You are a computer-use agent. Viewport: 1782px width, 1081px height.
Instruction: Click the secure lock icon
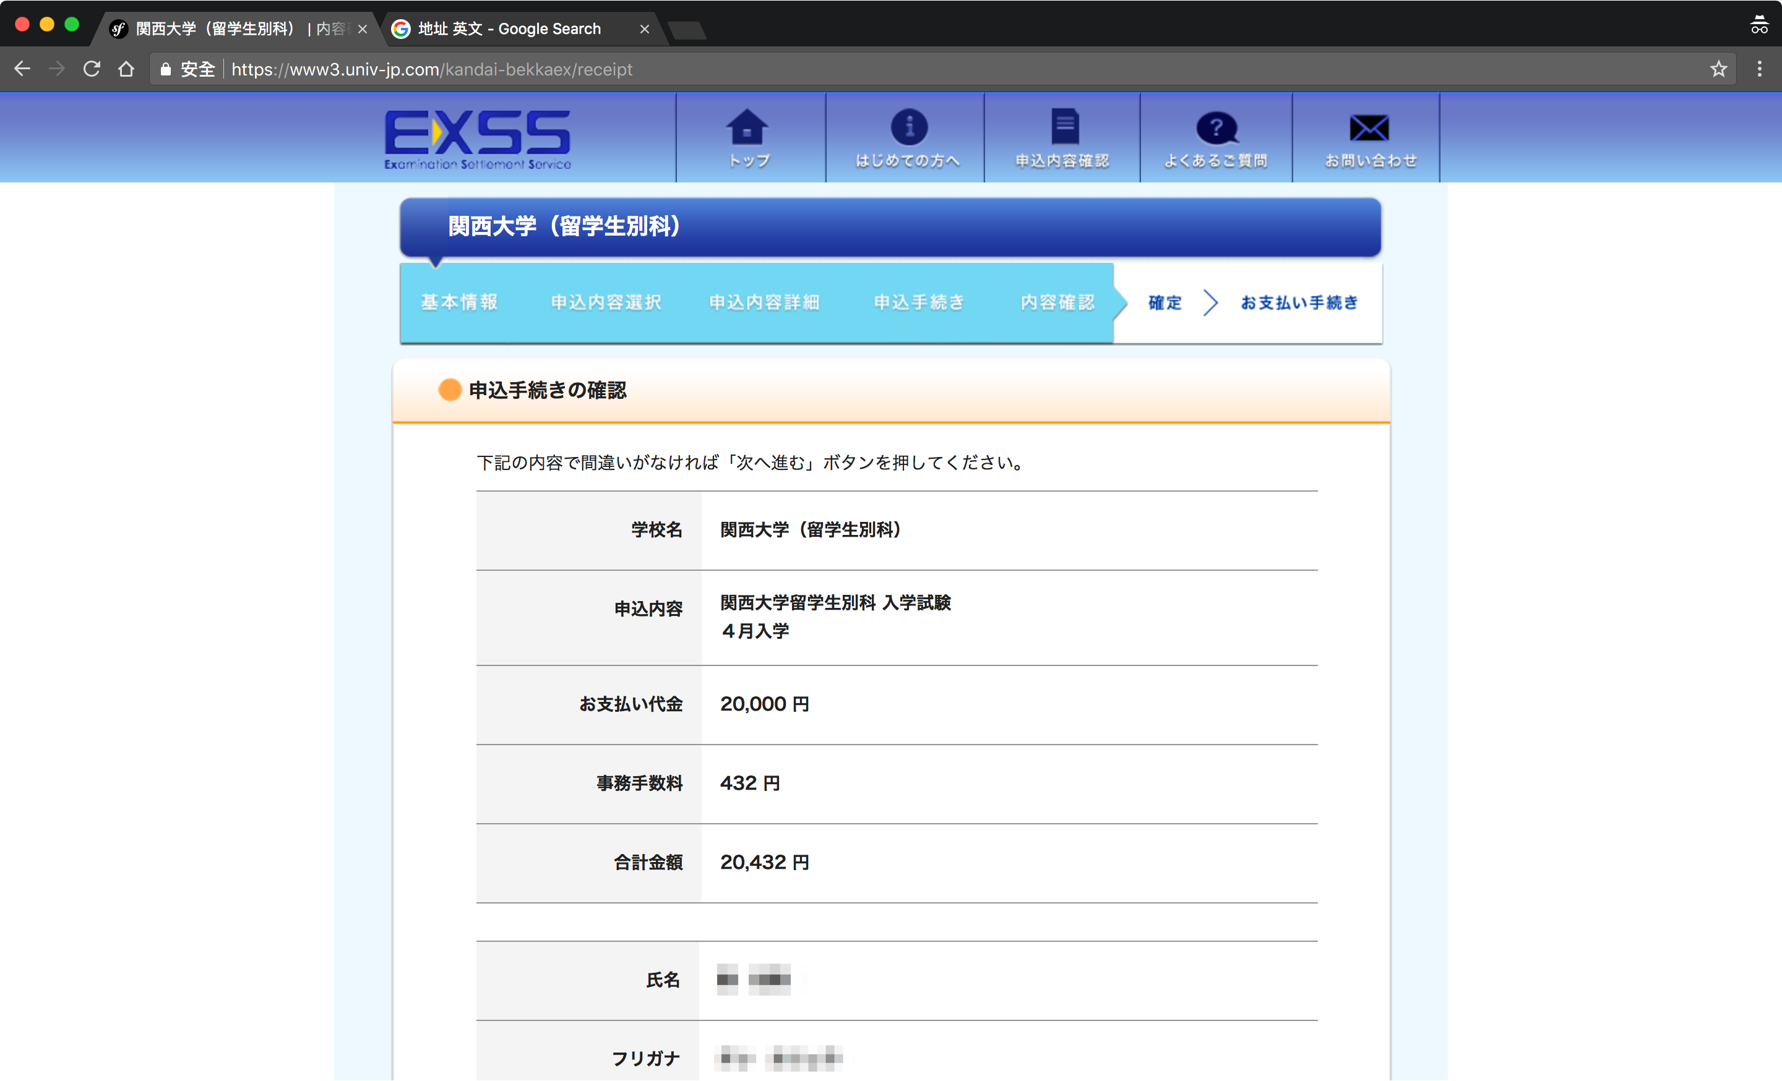[x=166, y=69]
